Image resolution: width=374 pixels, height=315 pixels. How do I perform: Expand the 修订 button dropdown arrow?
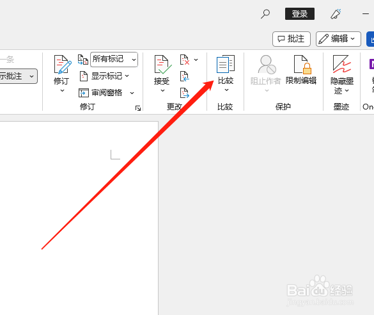pyautogui.click(x=62, y=90)
